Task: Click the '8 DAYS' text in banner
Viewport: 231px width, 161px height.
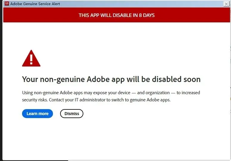Action: (x=147, y=15)
